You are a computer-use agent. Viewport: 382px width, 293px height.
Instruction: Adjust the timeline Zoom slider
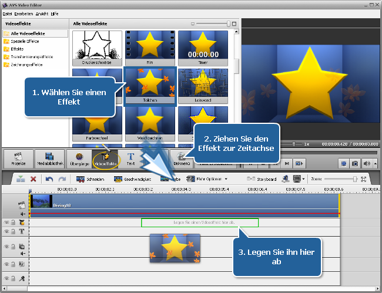354,179
